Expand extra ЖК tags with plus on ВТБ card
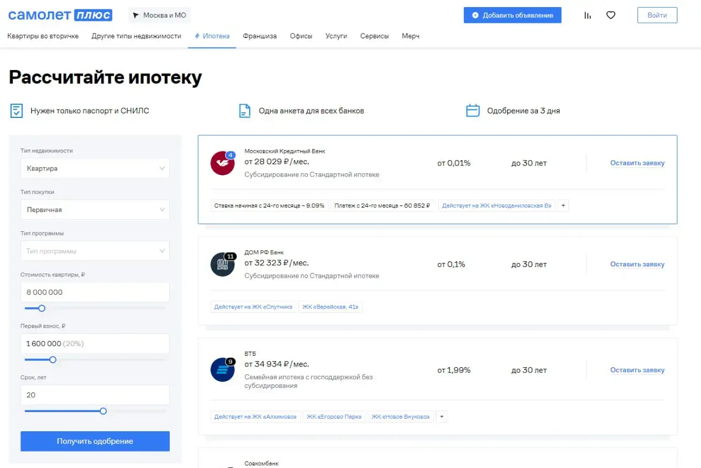 [x=442, y=416]
